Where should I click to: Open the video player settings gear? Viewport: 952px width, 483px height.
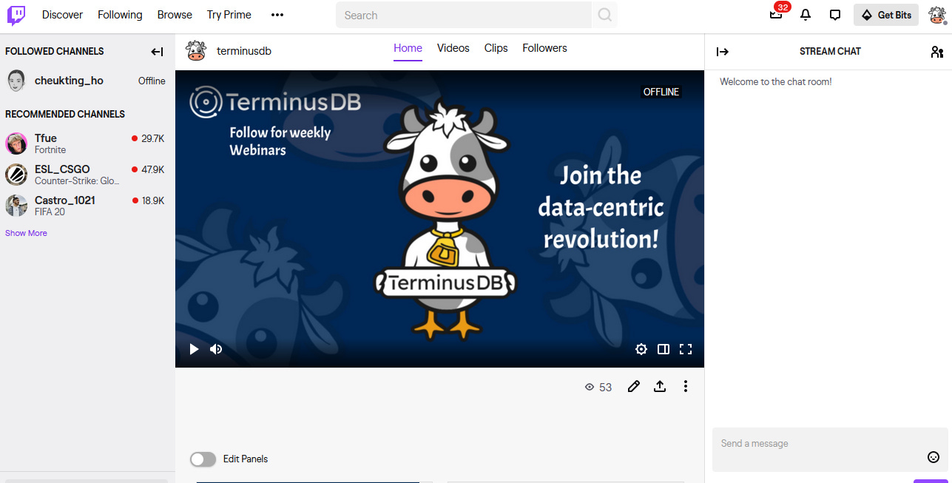point(641,349)
